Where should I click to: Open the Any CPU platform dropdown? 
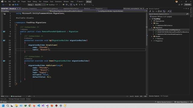tap(40, 5)
